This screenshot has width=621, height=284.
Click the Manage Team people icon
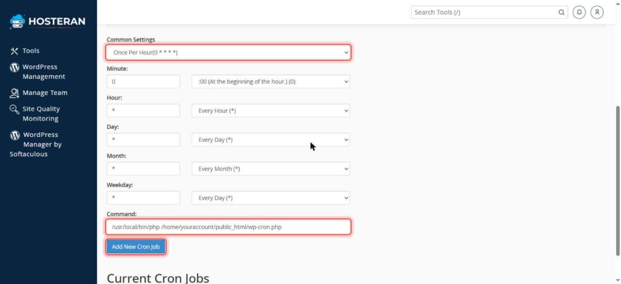click(x=15, y=93)
